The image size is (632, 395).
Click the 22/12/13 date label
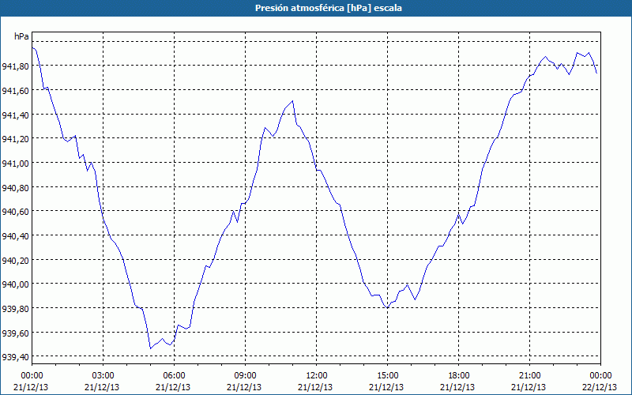(x=600, y=387)
